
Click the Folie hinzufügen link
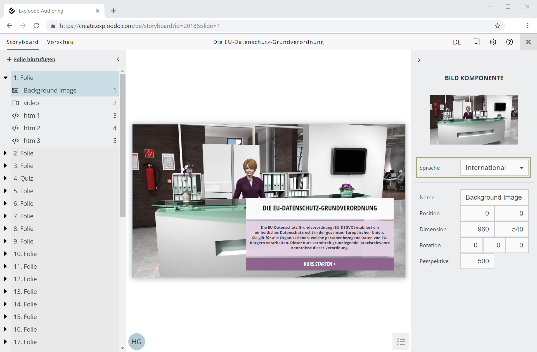(34, 59)
